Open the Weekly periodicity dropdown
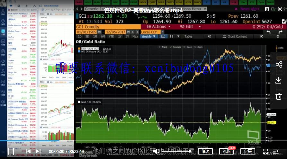 click(x=148, y=36)
